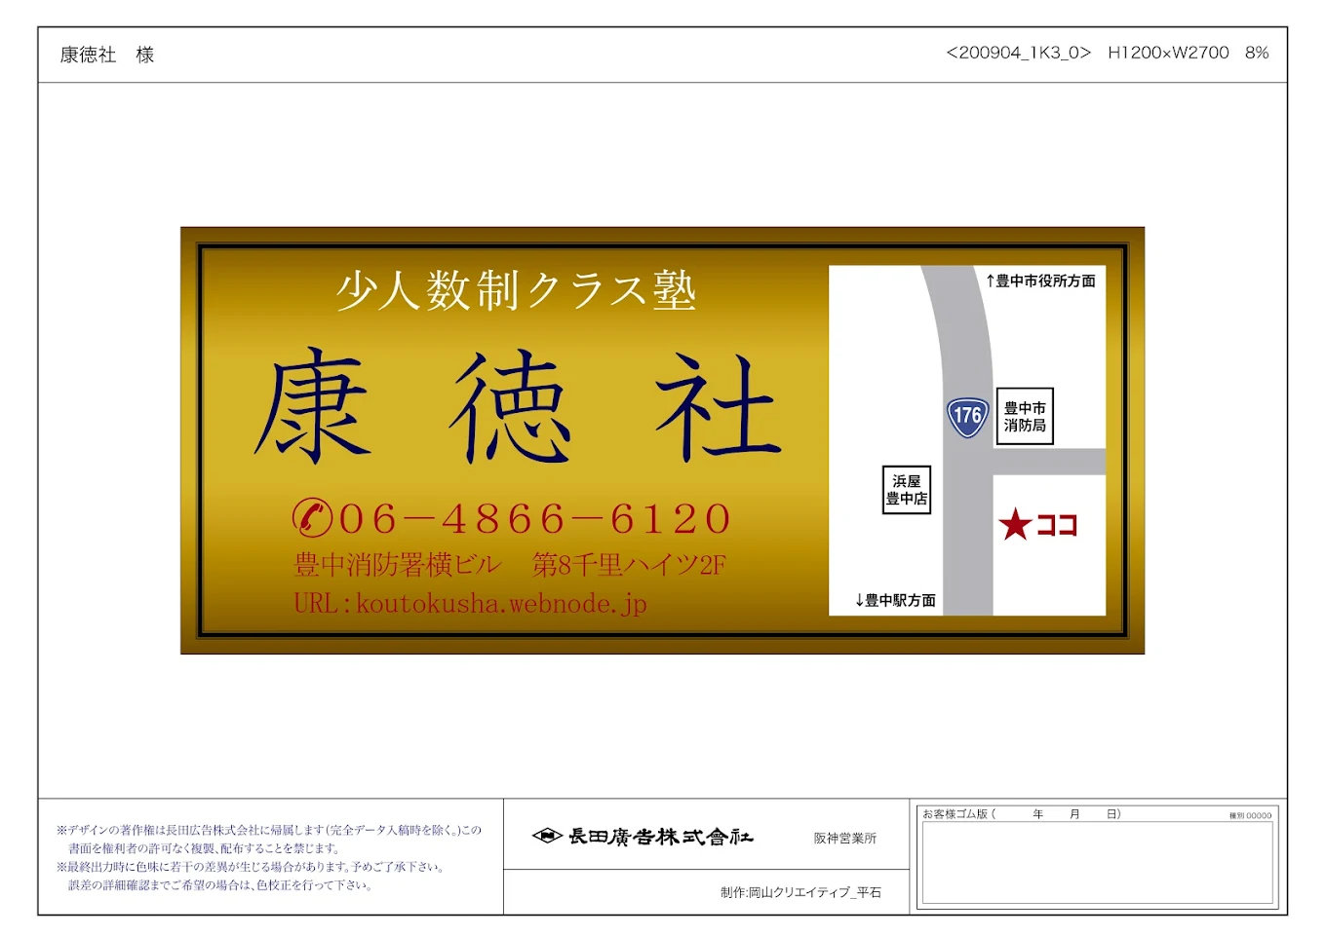Click the Nagata Koukoku diamond logo
Viewport: 1326px width, 936px height.
[547, 836]
